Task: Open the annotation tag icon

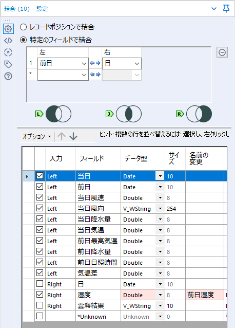Action: 8,64
